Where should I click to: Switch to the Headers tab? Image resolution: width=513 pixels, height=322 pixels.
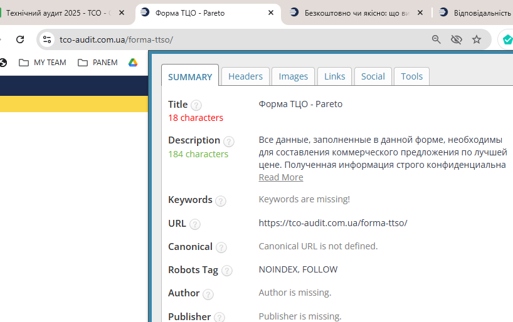[245, 76]
